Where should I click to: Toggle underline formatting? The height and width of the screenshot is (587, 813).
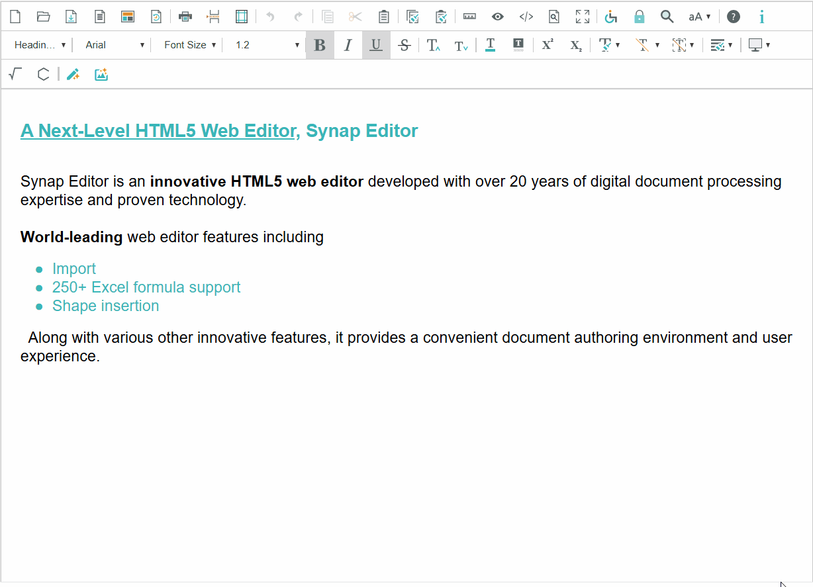click(x=376, y=45)
